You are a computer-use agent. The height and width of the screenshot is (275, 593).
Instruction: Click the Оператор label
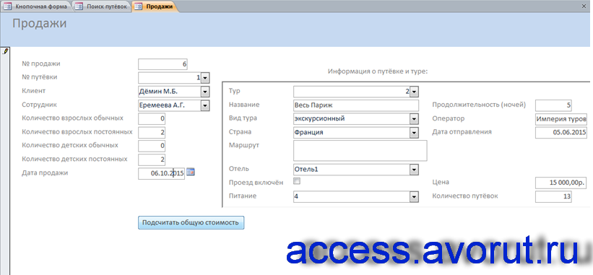tap(448, 118)
